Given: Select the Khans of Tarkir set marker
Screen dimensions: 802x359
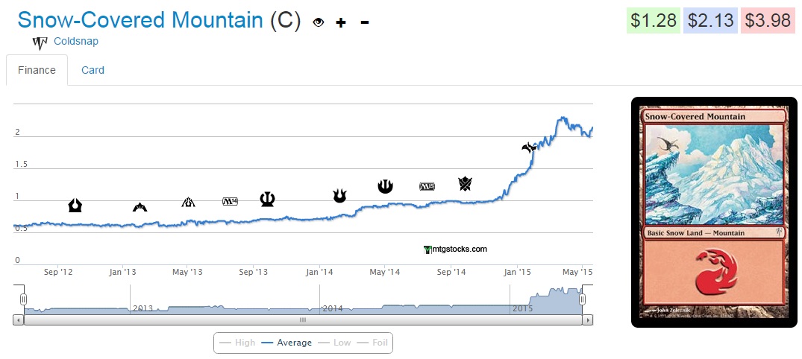Looking at the screenshot, I should 466,183.
